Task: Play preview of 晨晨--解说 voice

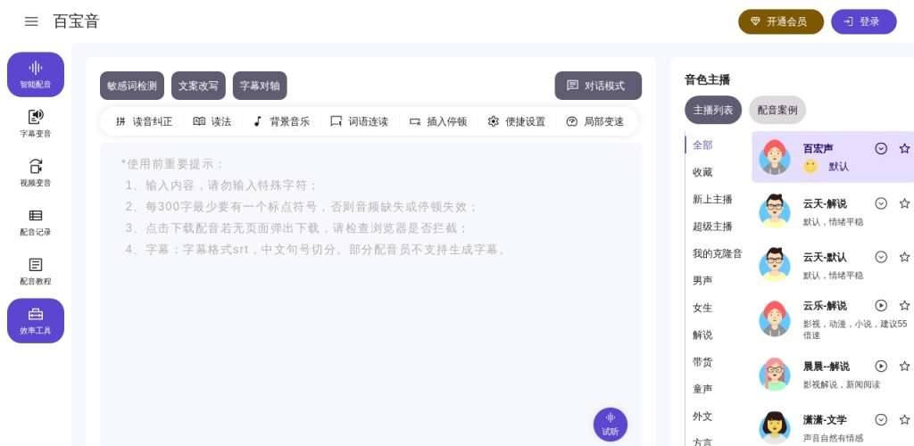Action: [x=881, y=366]
